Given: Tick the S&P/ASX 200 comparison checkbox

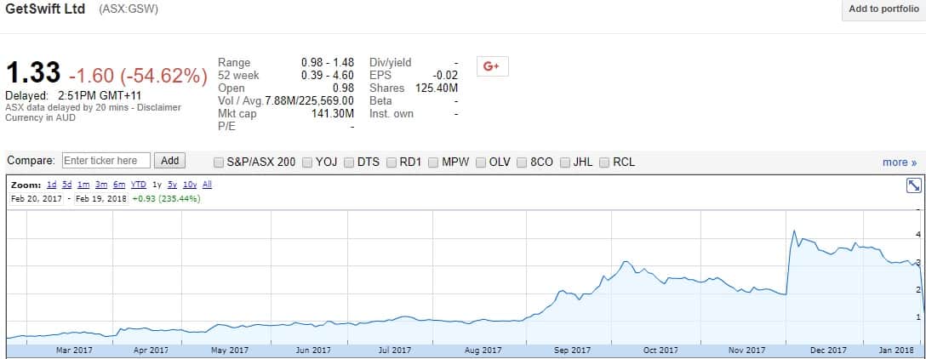Looking at the screenshot, I should 220,162.
